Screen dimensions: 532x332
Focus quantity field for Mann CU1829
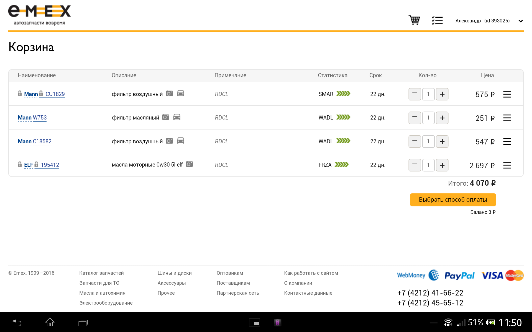tap(428, 94)
